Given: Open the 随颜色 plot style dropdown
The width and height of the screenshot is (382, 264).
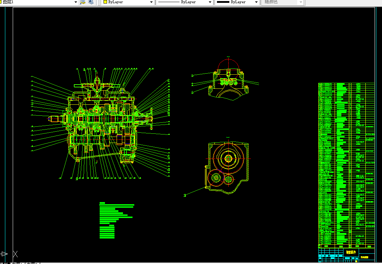Looking at the screenshot, I should [x=282, y=2].
